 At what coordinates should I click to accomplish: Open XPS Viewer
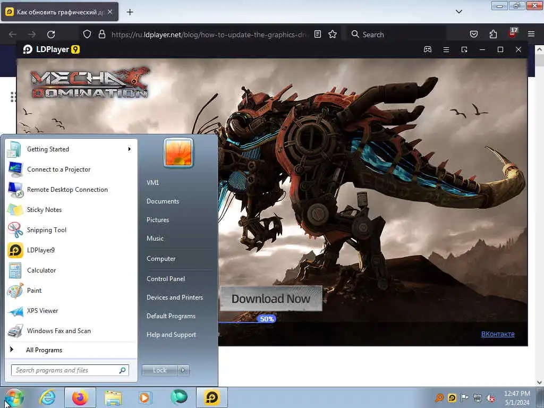pos(72,311)
